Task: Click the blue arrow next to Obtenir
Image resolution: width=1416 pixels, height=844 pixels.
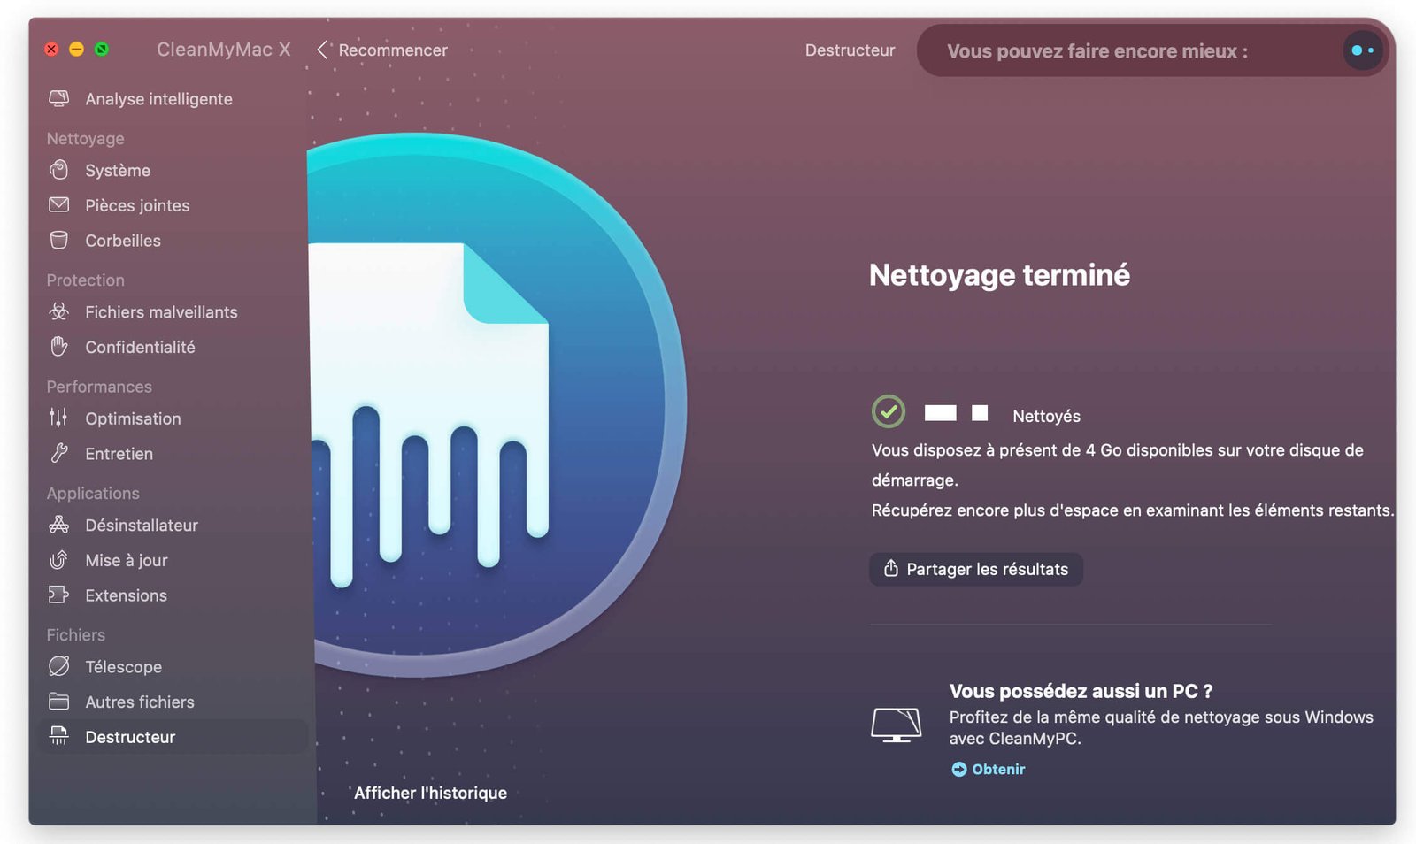Action: 958,769
